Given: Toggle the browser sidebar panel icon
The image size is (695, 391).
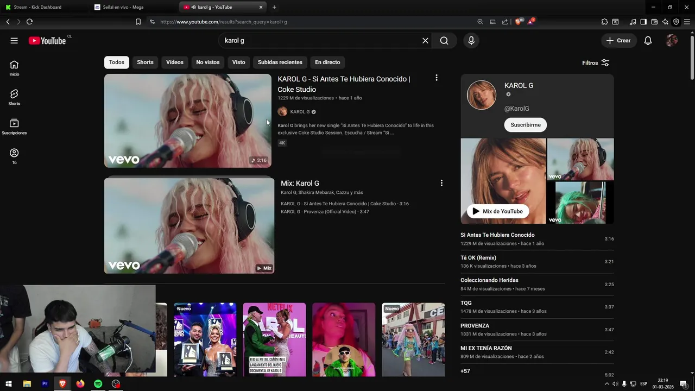Looking at the screenshot, I should (643, 22).
